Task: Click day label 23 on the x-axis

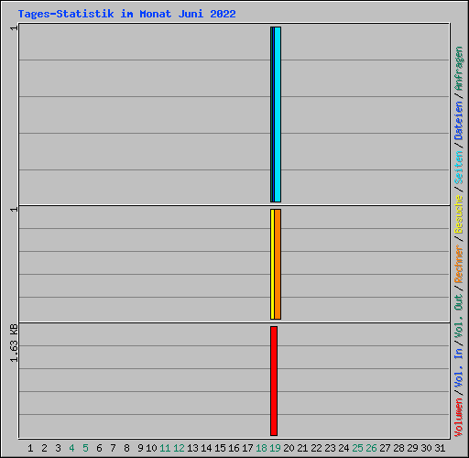Action: (330, 448)
